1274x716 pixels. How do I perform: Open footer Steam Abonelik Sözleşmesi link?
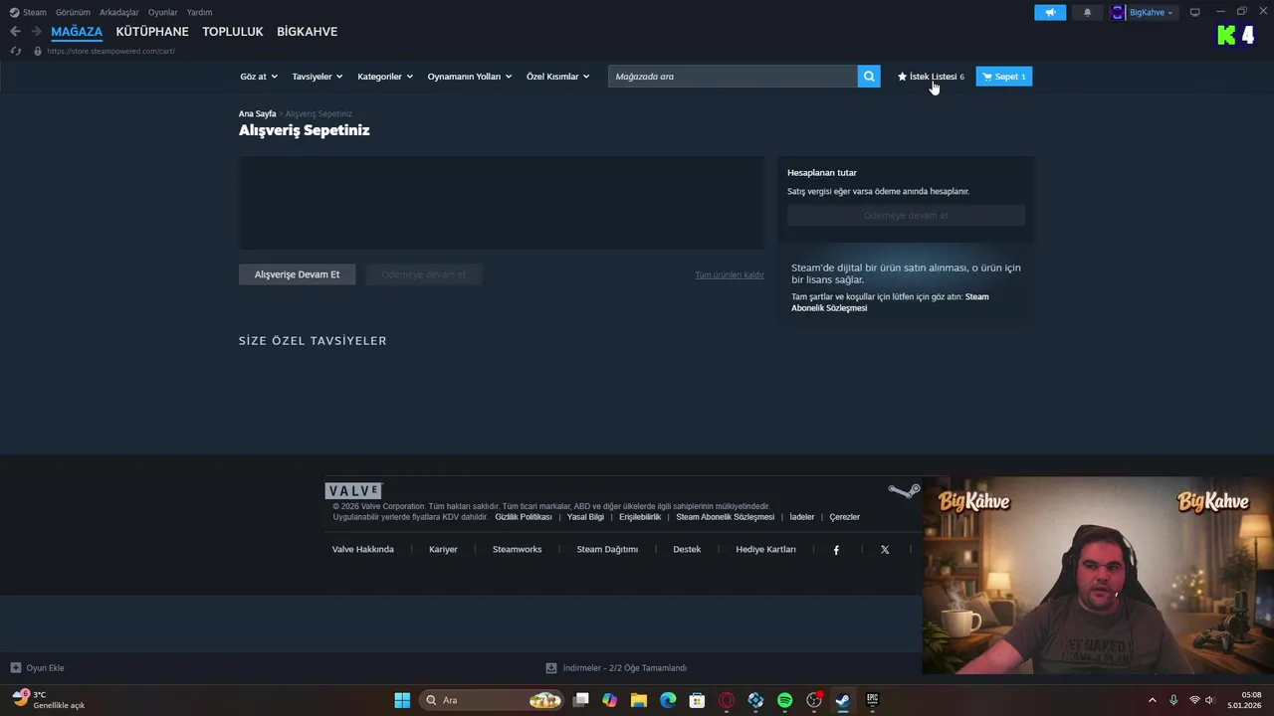click(x=725, y=517)
